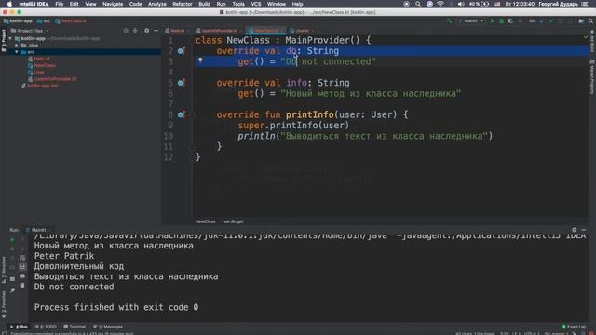Hide the Project tool window
Screen dimensions: 596x335
click(156, 31)
